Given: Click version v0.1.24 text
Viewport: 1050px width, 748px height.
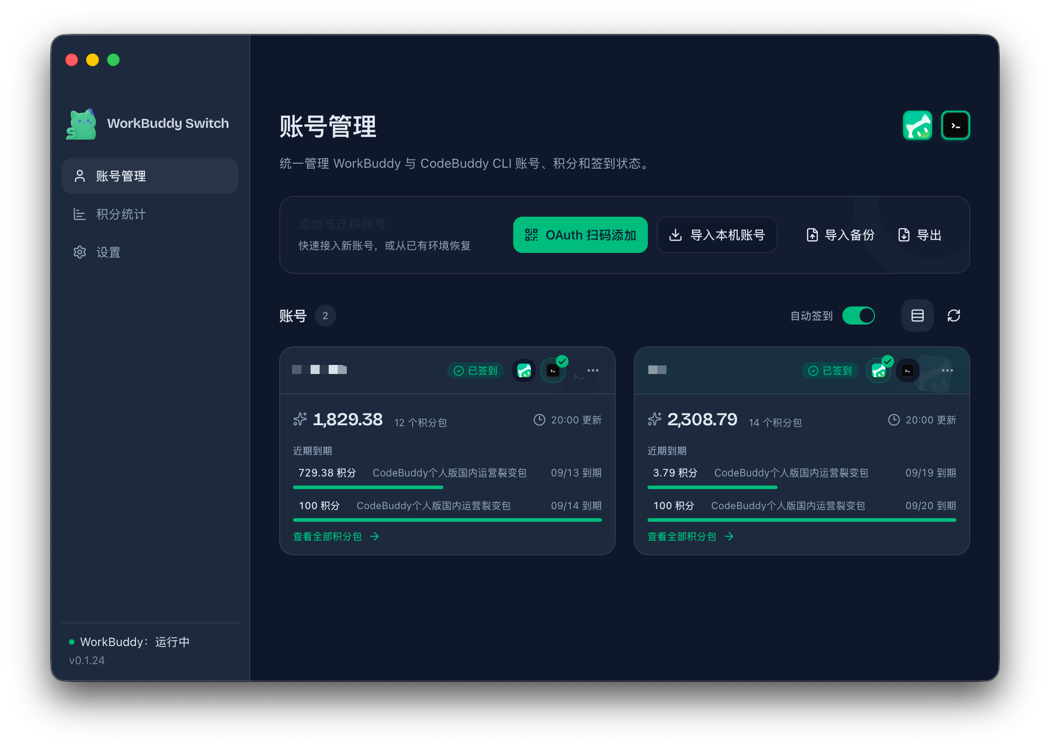Looking at the screenshot, I should (x=87, y=660).
